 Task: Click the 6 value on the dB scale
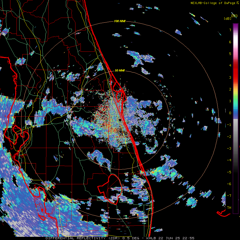tap(230, 42)
